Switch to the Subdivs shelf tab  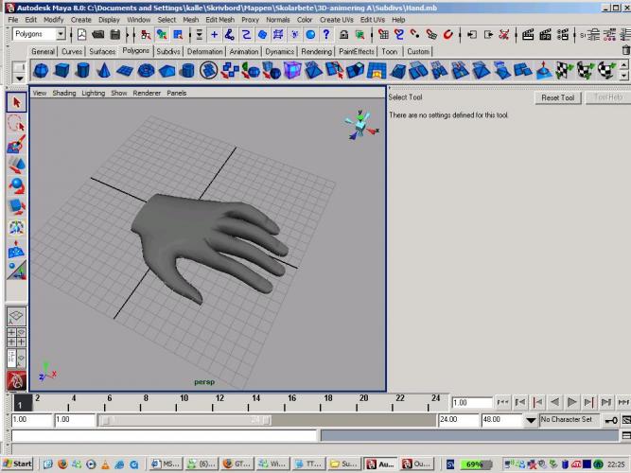click(168, 51)
